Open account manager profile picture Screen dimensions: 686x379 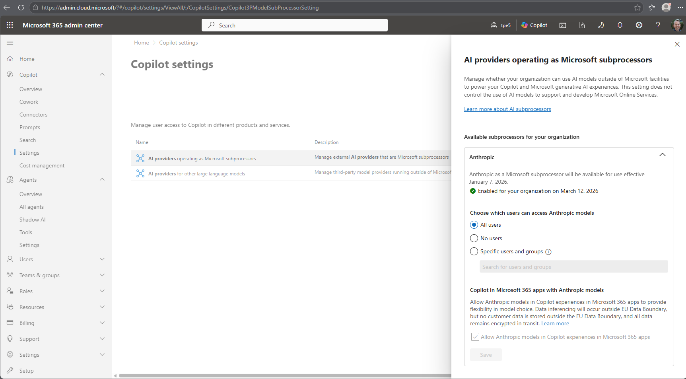[677, 25]
